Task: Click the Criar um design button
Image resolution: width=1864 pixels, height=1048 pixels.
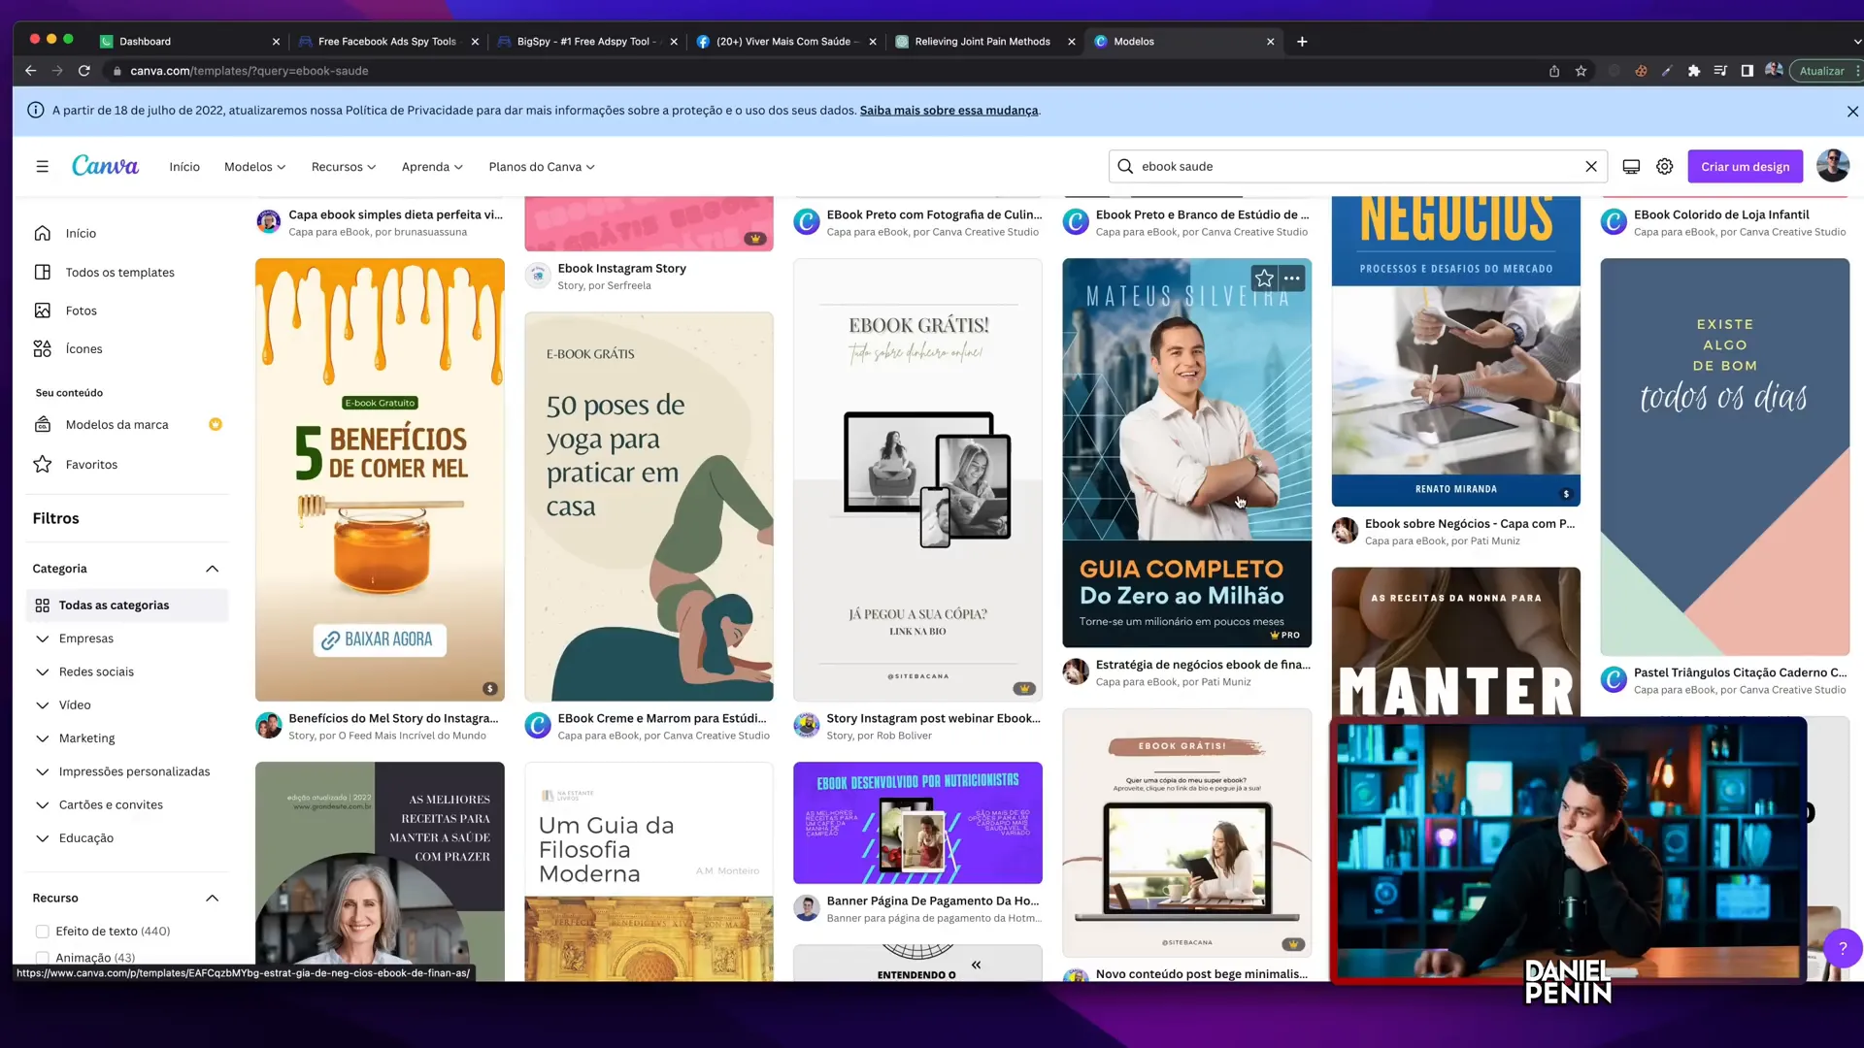Action: 1745,167
